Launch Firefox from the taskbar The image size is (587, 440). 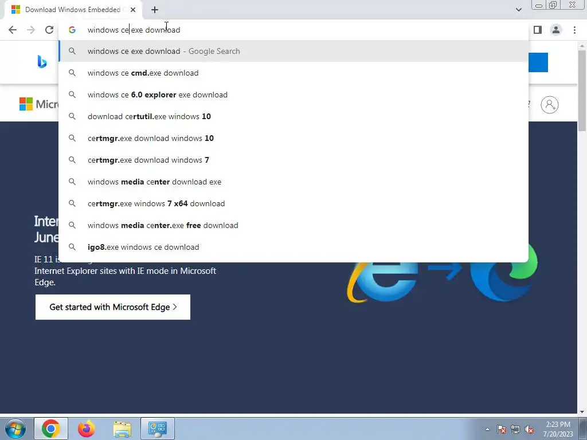pyautogui.click(x=87, y=429)
